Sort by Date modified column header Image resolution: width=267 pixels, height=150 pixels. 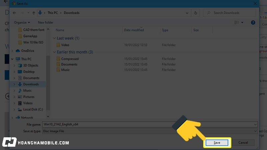click(134, 30)
